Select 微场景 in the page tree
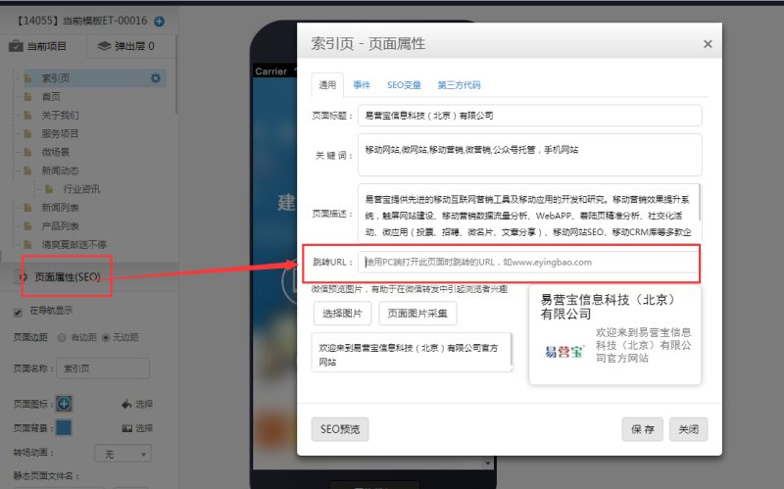This screenshot has height=489, width=784. (55, 152)
